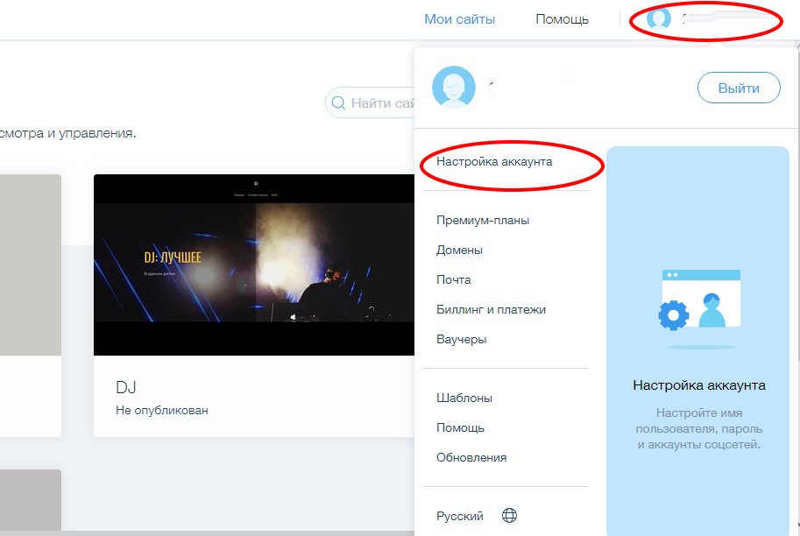Open Премиум-планы from the account menu

click(483, 221)
